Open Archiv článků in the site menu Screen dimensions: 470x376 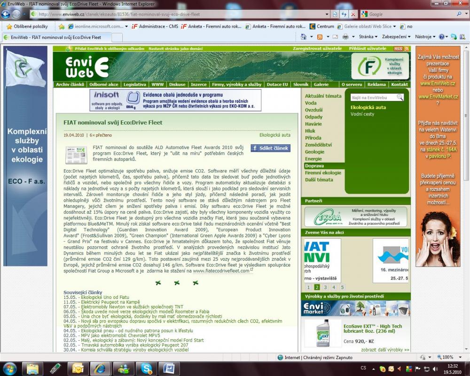coord(70,85)
